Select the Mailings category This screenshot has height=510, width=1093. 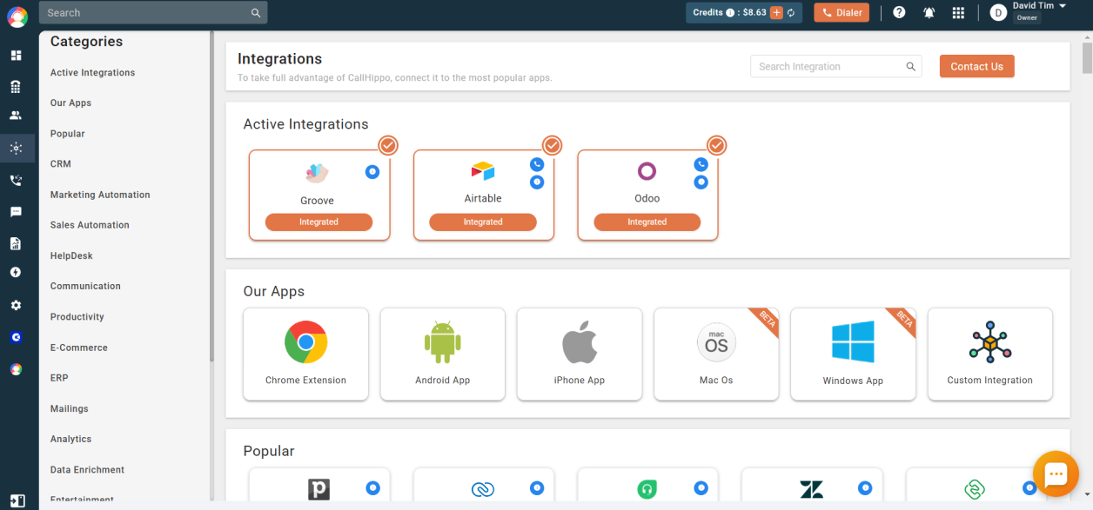pyautogui.click(x=69, y=408)
